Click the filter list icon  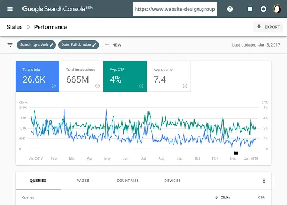[x=10, y=45]
